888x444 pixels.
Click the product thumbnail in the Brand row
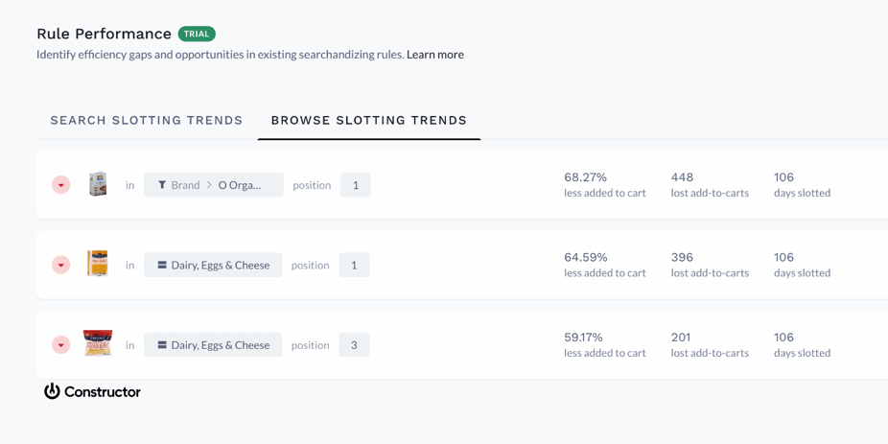coord(98,184)
